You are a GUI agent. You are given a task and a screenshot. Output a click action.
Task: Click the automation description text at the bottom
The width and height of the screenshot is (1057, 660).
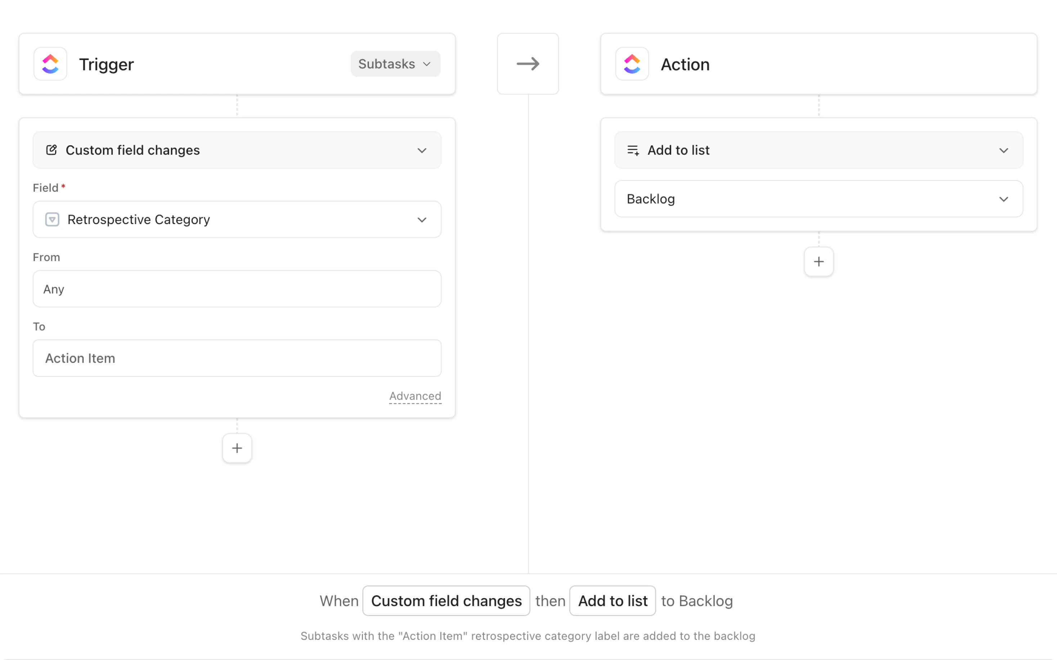point(528,636)
